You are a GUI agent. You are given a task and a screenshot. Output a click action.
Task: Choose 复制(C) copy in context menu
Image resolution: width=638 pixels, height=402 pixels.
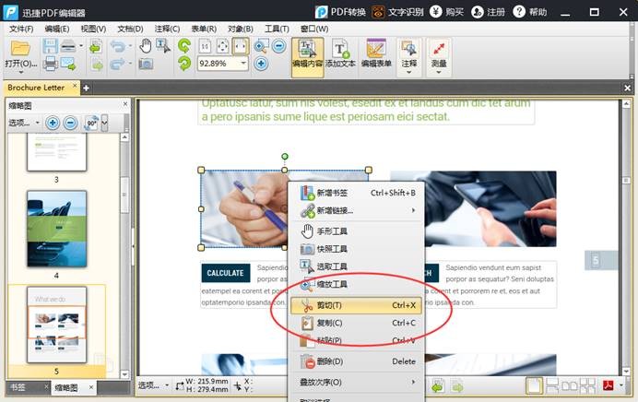(x=358, y=323)
